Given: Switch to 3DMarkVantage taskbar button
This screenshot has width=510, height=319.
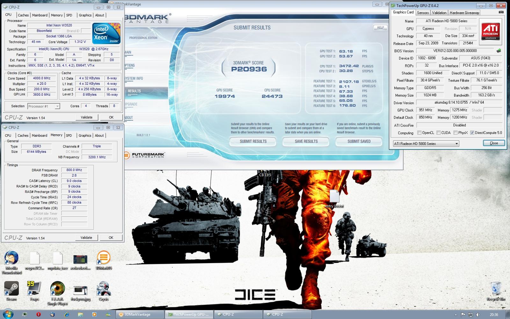Looking at the screenshot, I should 140,315.
